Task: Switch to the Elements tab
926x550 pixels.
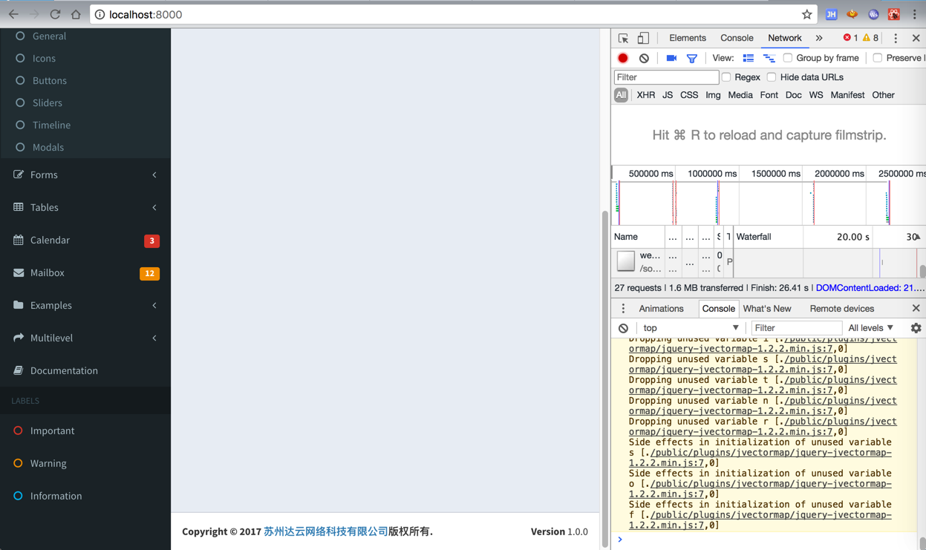Action: [x=688, y=38]
